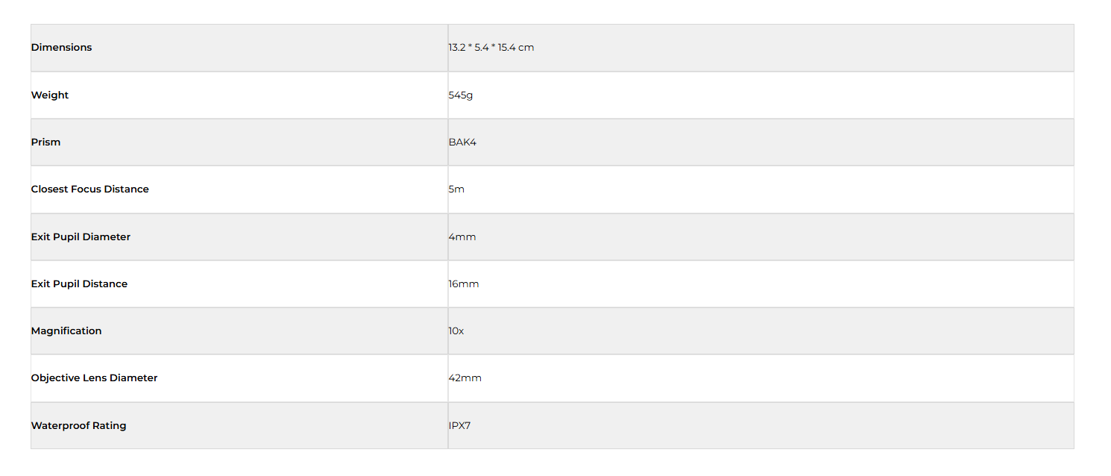Select the 545g weight value
The width and height of the screenshot is (1111, 476).
[461, 95]
